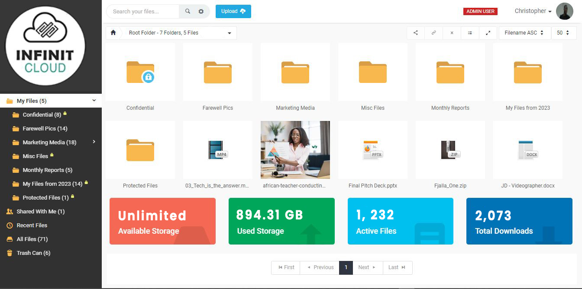Click the fullscreen expand icon
Viewport: 582px width, 289px height.
point(488,33)
